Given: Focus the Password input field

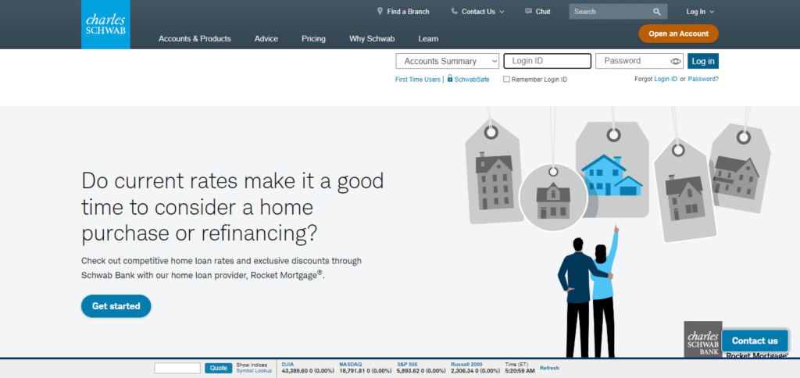Looking at the screenshot, I should tap(639, 61).
